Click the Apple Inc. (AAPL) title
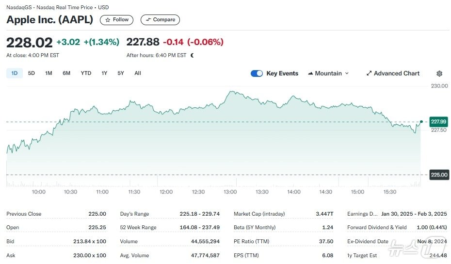The image size is (451, 264). (49, 20)
